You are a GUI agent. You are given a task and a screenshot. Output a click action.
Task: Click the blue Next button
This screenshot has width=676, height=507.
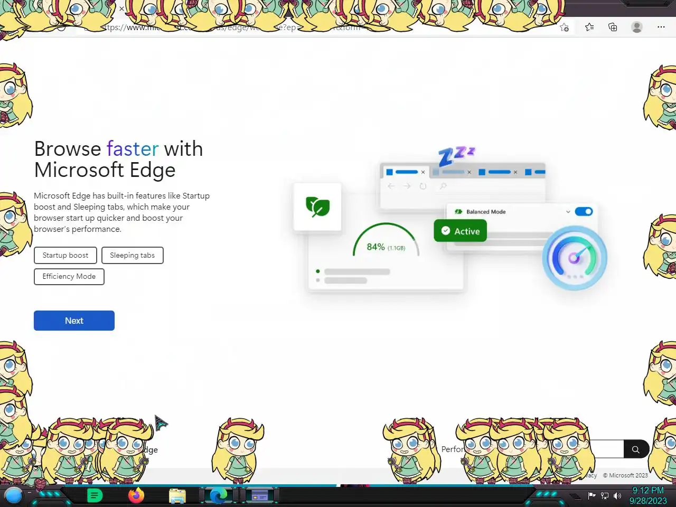[74, 321]
